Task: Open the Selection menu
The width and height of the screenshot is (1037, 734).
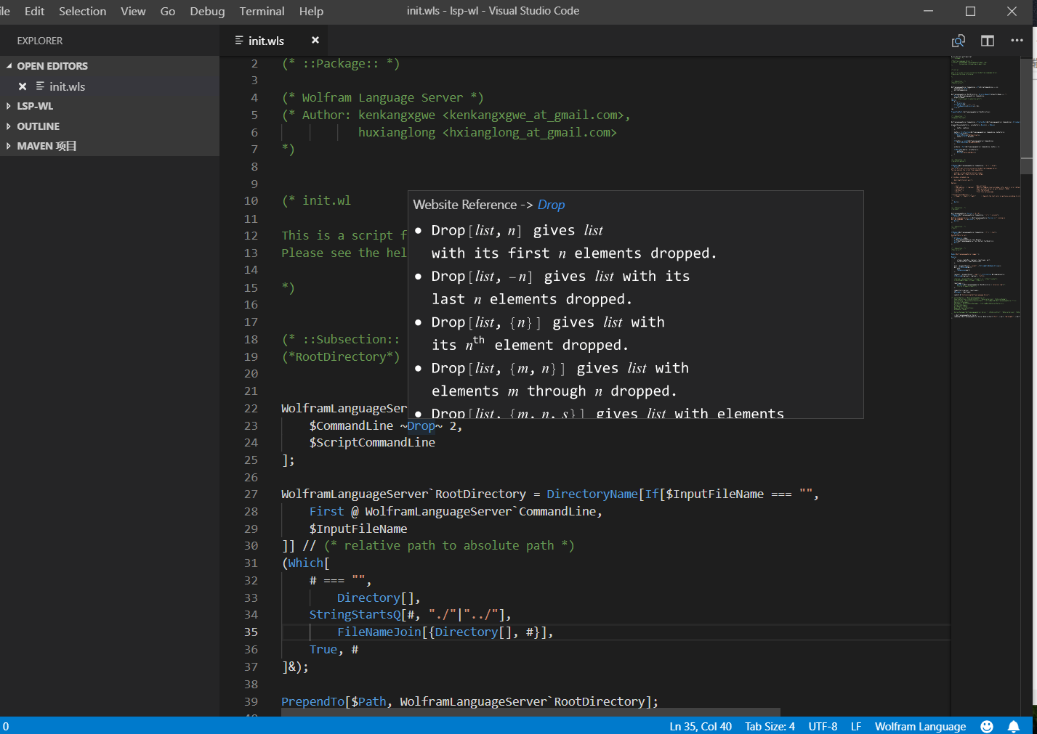Action: (82, 11)
